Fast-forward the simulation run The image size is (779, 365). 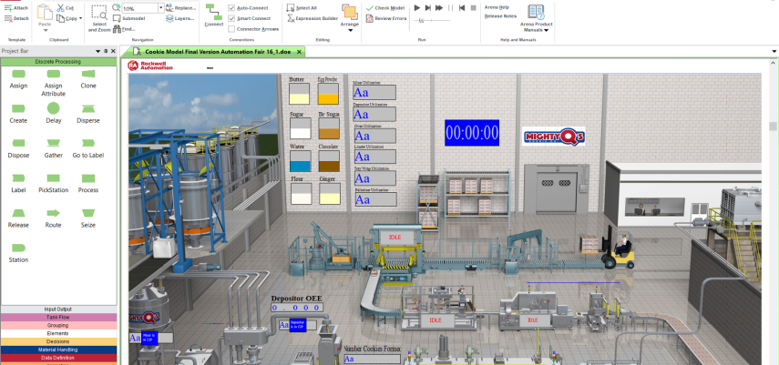439,8
